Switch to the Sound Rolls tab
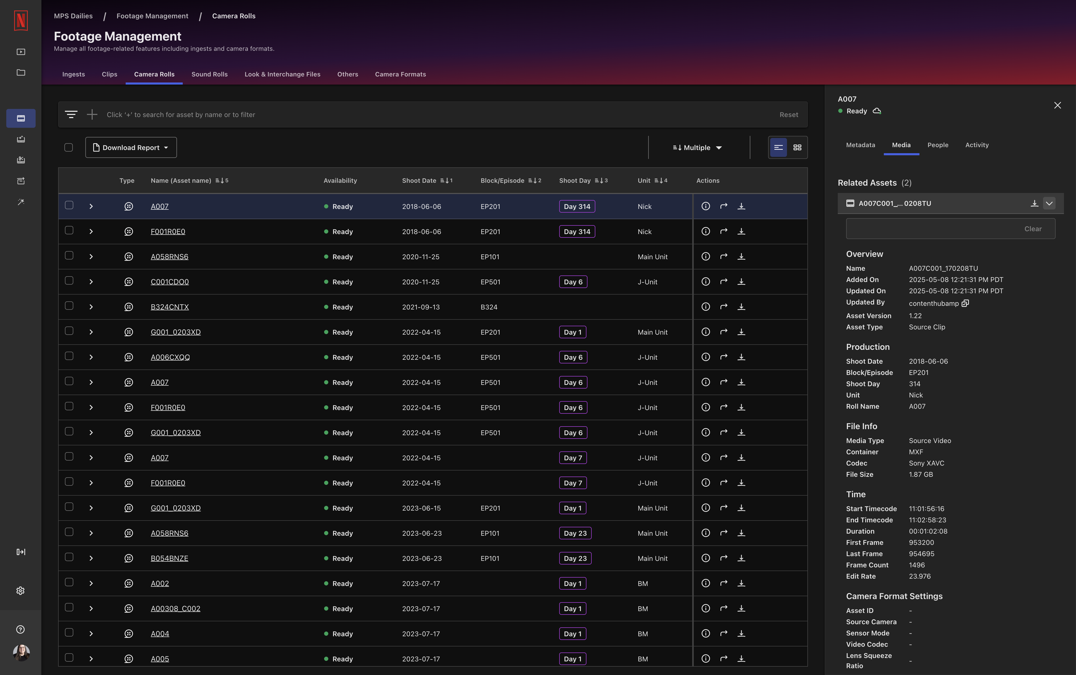The width and height of the screenshot is (1076, 675). 209,74
